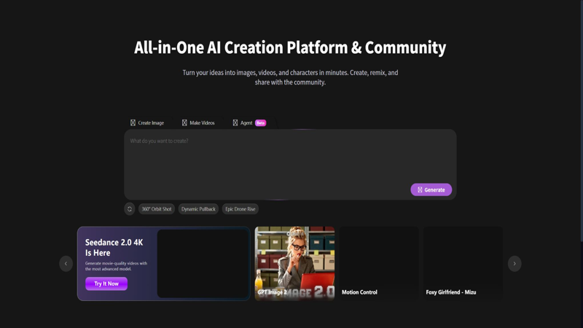
Task: Click the sparkle icon on Generate
Action: tap(420, 190)
